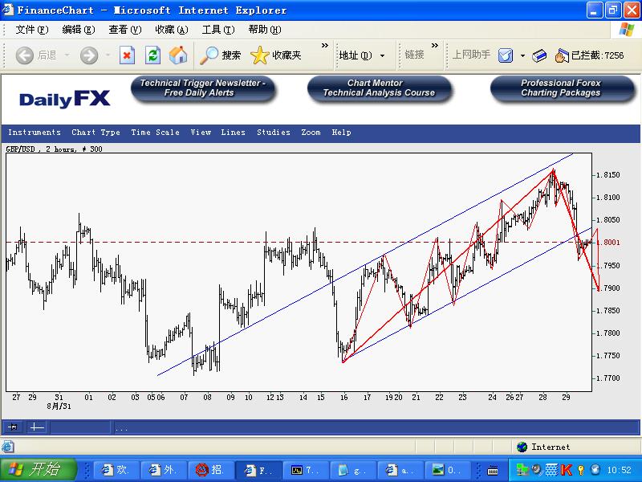Click Professional Forex Charting Packages button
Viewport: 642px width, 482px height.
click(x=560, y=88)
